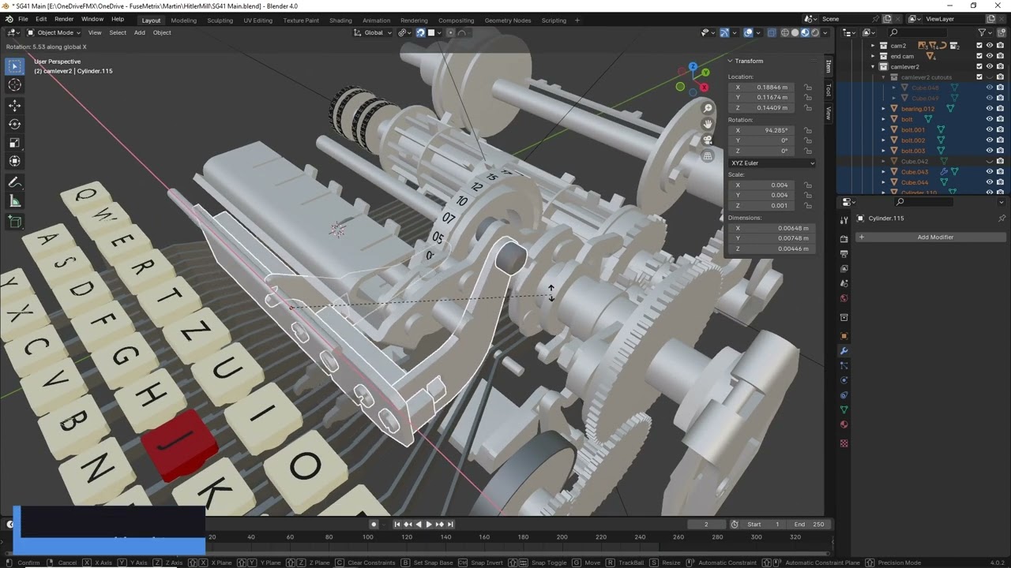
Task: Open the Render menu
Action: click(x=64, y=19)
